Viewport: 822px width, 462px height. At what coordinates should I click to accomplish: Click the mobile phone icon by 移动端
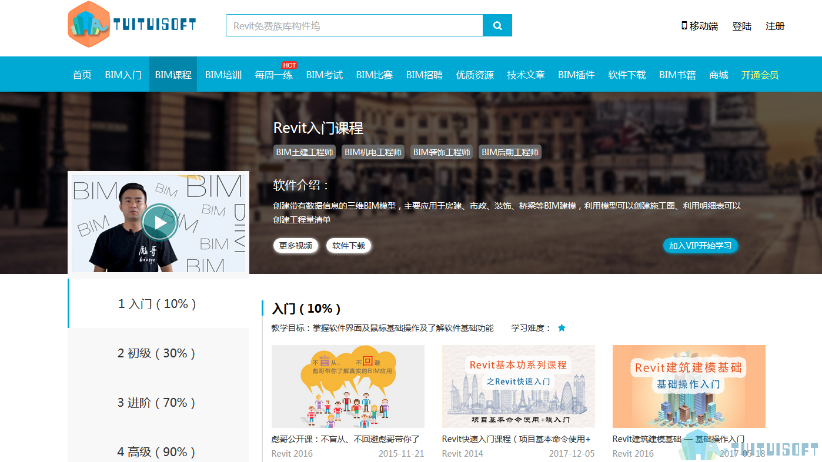(684, 25)
